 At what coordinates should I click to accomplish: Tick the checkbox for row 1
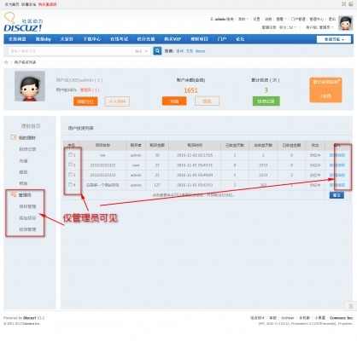70,155
